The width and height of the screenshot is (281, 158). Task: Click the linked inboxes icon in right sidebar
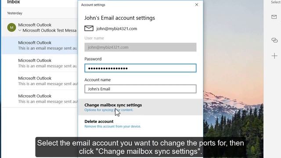274,40
